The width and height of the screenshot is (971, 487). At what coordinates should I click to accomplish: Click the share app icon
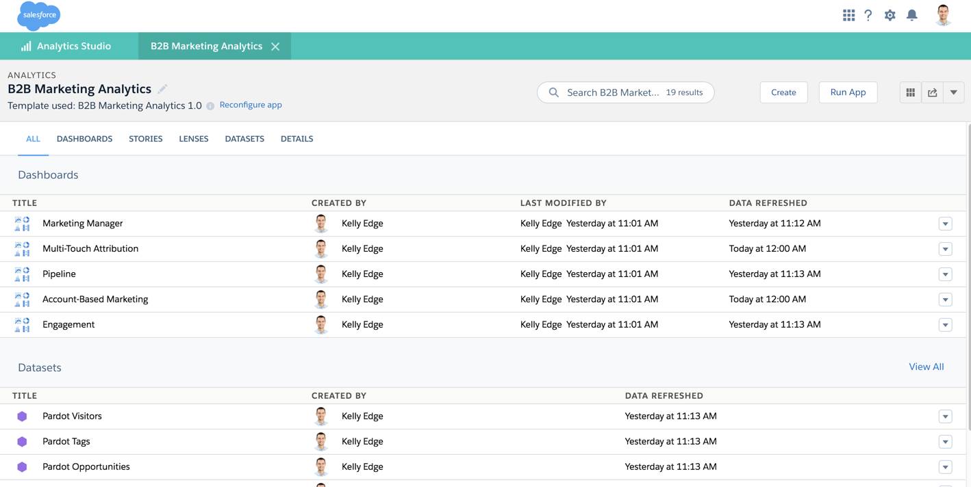point(932,92)
